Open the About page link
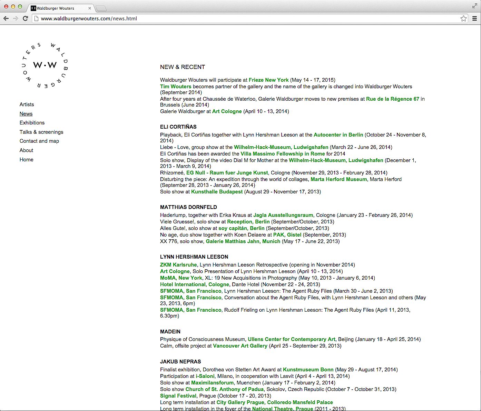The image size is (481, 411). (x=26, y=150)
